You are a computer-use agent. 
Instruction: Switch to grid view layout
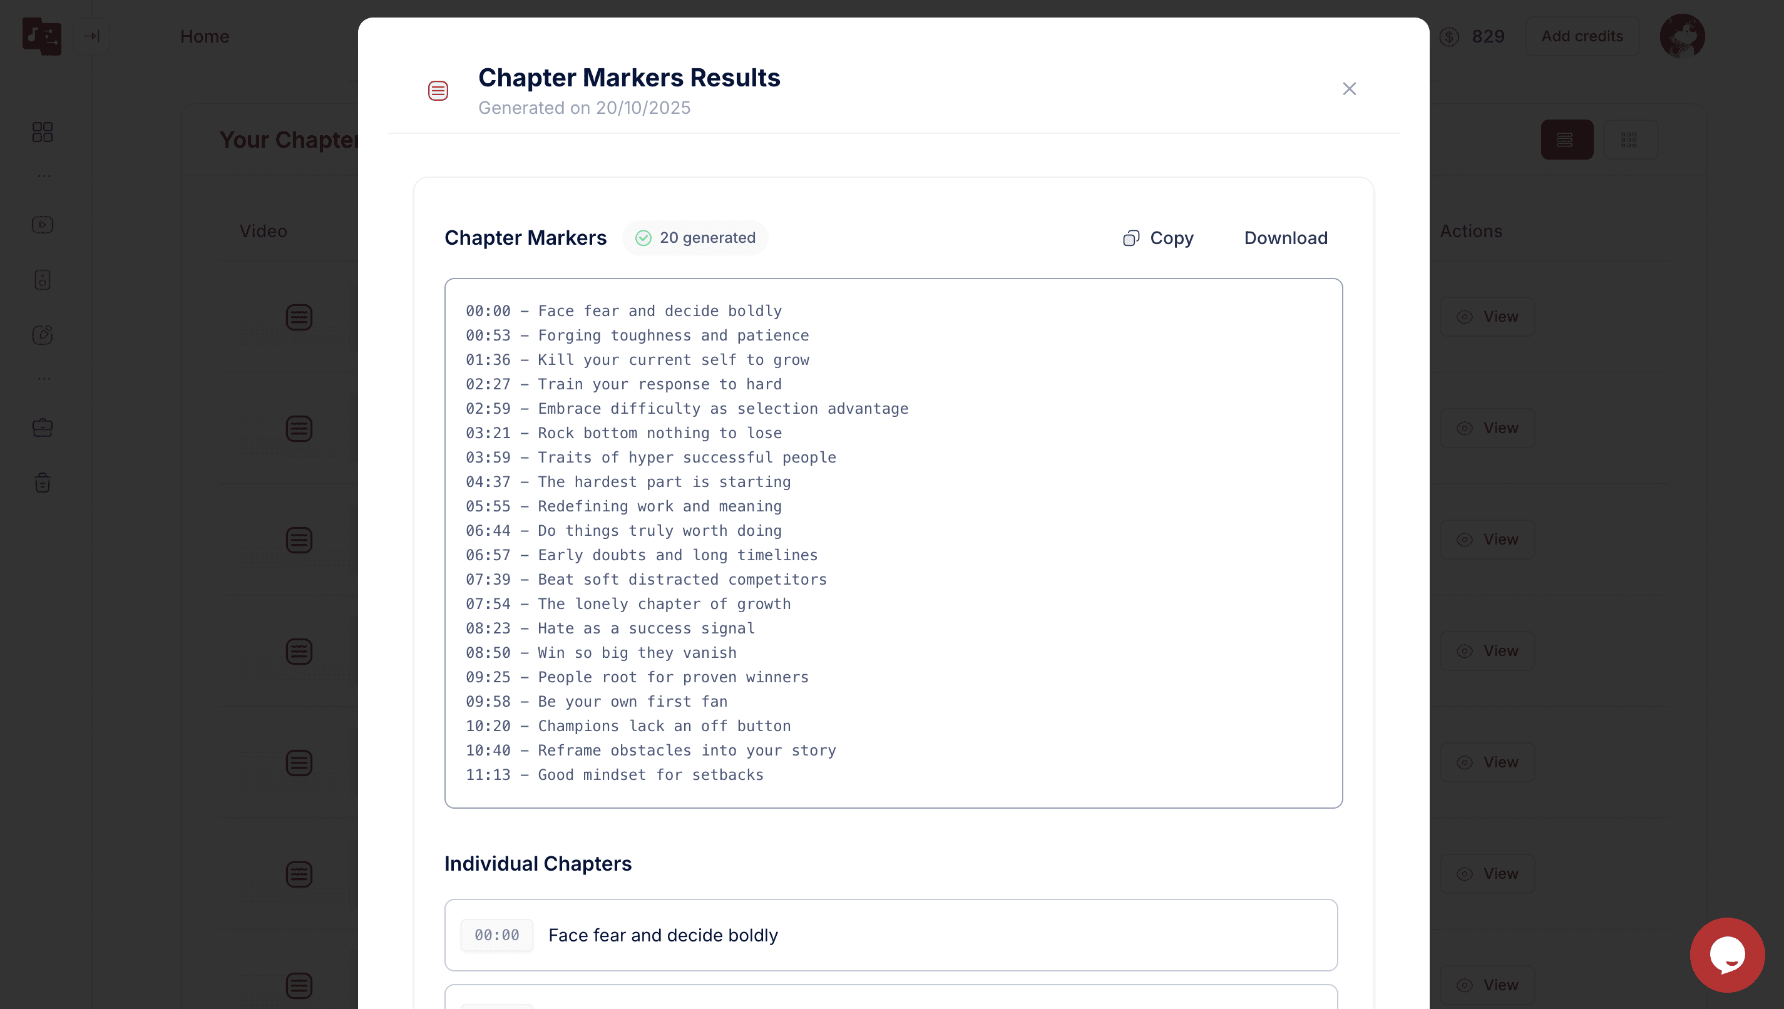click(1629, 140)
